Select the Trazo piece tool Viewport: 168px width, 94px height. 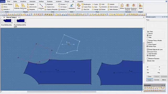[x=79, y=6]
